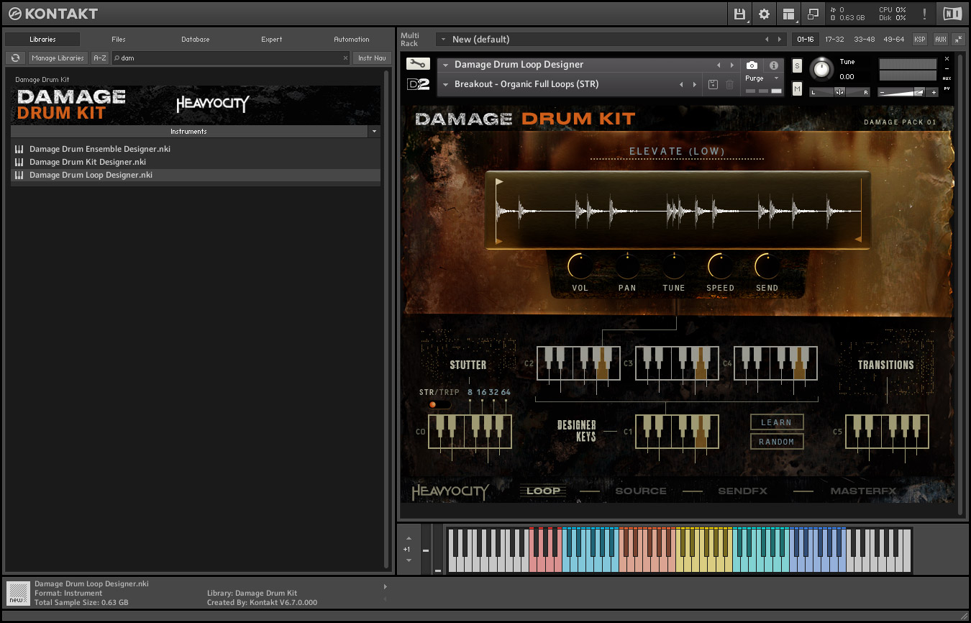Viewport: 971px width, 623px height.
Task: Save the current snapshot preset
Action: point(713,85)
